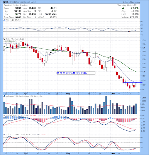This screenshot has height=155, width=149.
Task: Click the P/E value -16.31
Action: coord(53,8)
